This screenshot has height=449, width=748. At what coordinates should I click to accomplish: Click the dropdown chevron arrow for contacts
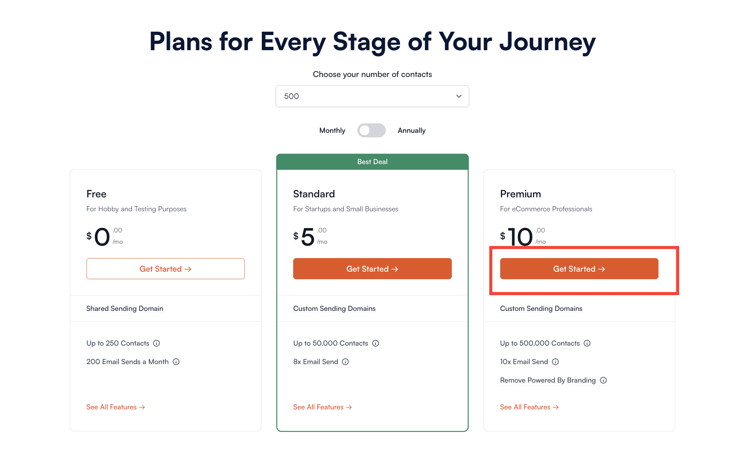coord(459,96)
